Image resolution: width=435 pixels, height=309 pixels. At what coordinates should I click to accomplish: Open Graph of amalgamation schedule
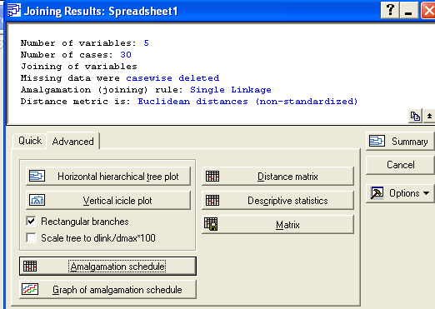pos(107,290)
